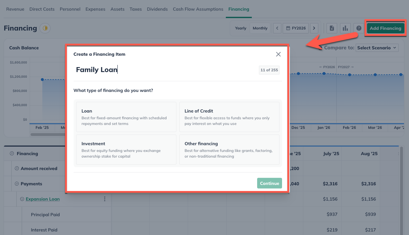The height and width of the screenshot is (235, 409).
Task: Click the Principal Paid row label
Action: [46, 215]
